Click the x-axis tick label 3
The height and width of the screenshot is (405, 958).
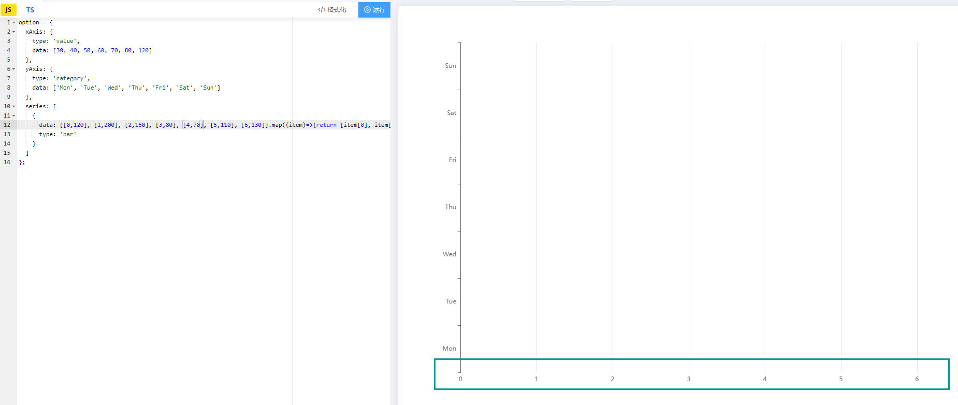pyautogui.click(x=689, y=379)
